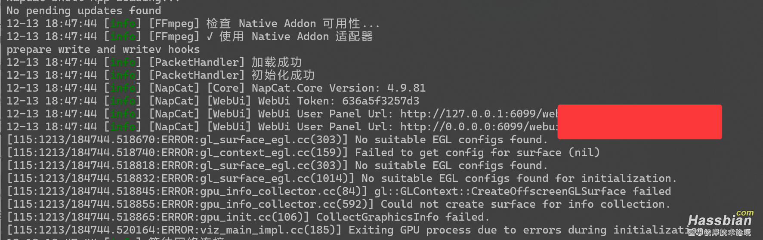The image size is (763, 240).
Task: Click the checkmark symbol in the FFmpeg line
Action: pyautogui.click(x=210, y=37)
